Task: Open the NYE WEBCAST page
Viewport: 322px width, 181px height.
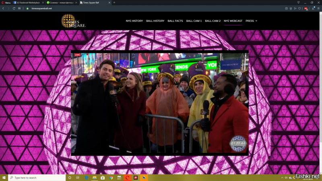Action: click(x=233, y=21)
